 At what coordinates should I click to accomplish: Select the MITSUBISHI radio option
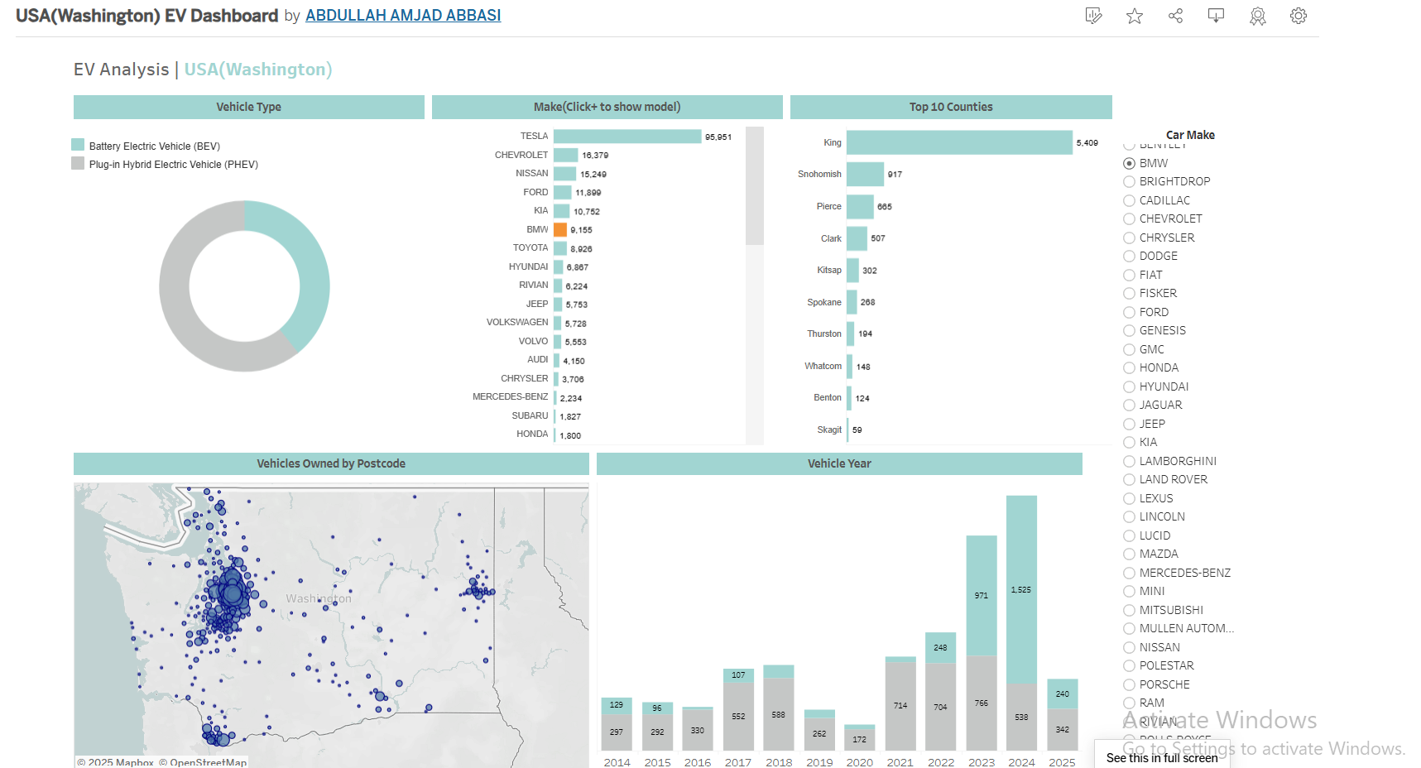tap(1129, 610)
